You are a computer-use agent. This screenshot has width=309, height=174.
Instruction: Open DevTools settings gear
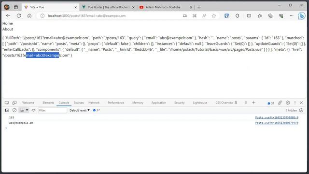pos(288,102)
